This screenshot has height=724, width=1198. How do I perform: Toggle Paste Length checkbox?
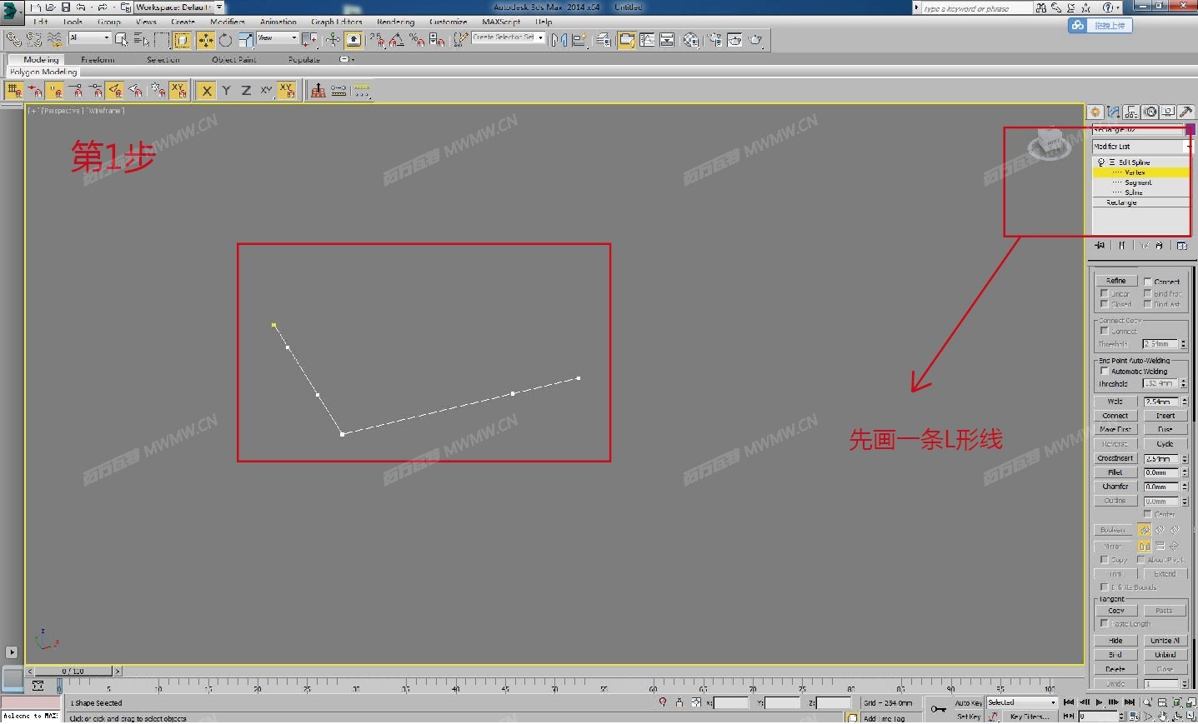click(1104, 623)
